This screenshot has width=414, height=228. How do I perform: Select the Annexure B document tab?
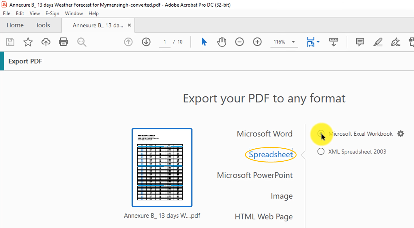tap(98, 25)
